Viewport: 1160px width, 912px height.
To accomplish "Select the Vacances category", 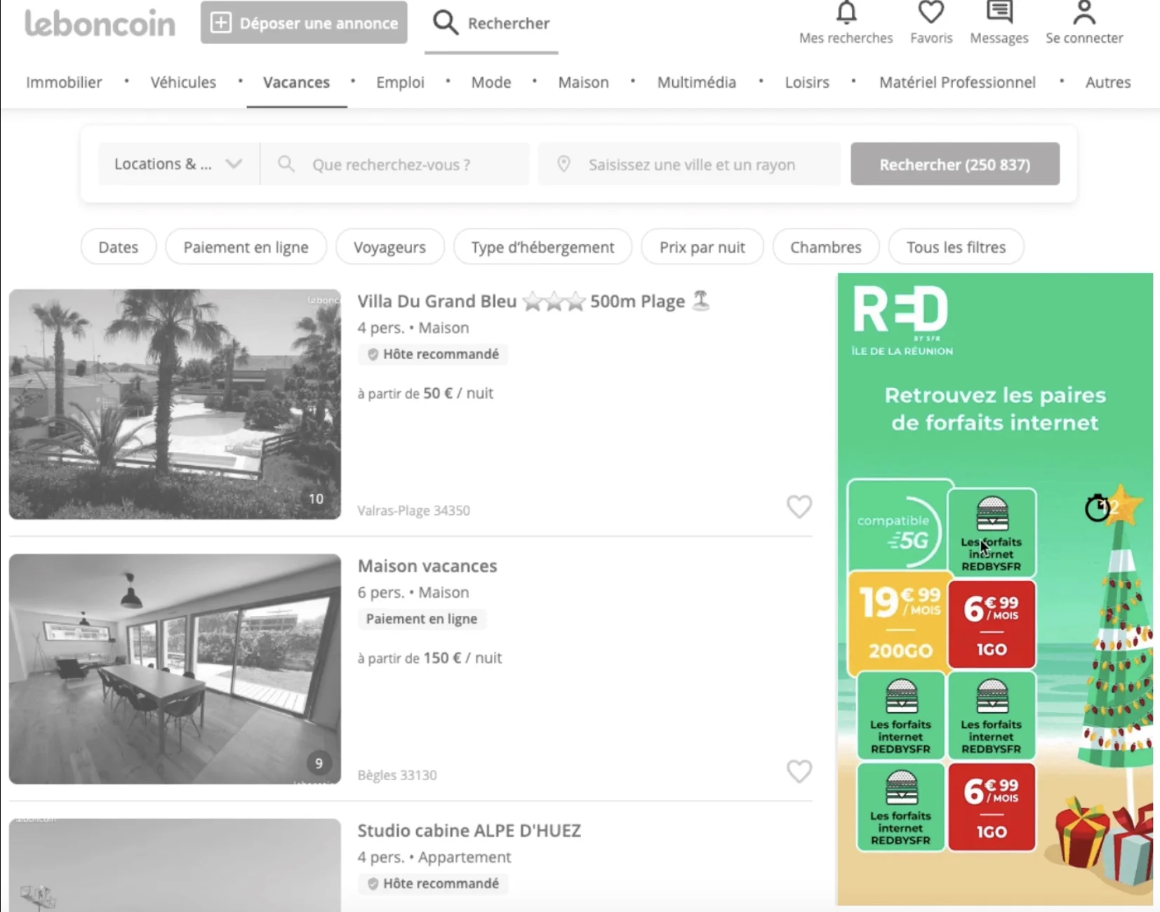I will (296, 82).
